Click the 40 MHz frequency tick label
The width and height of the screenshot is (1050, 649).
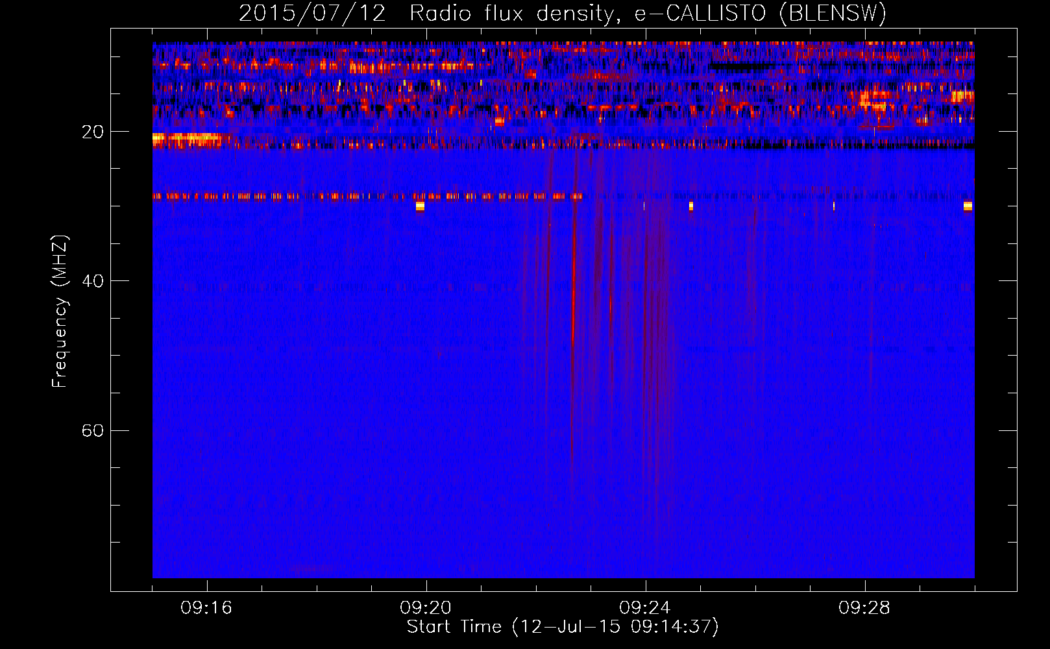pos(93,282)
